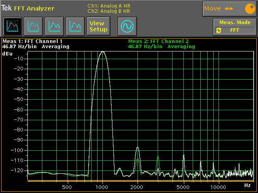Activate the fourth graph view icon
This screenshot has width=258, height=193.
pos(75,27)
